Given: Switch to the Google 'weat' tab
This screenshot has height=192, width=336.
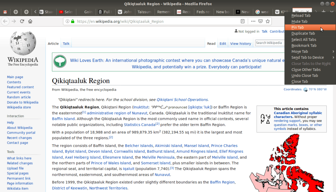Looking at the screenshot, I should (x=262, y=12).
